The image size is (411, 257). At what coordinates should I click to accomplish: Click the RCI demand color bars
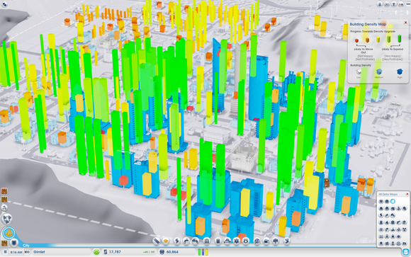203,252
